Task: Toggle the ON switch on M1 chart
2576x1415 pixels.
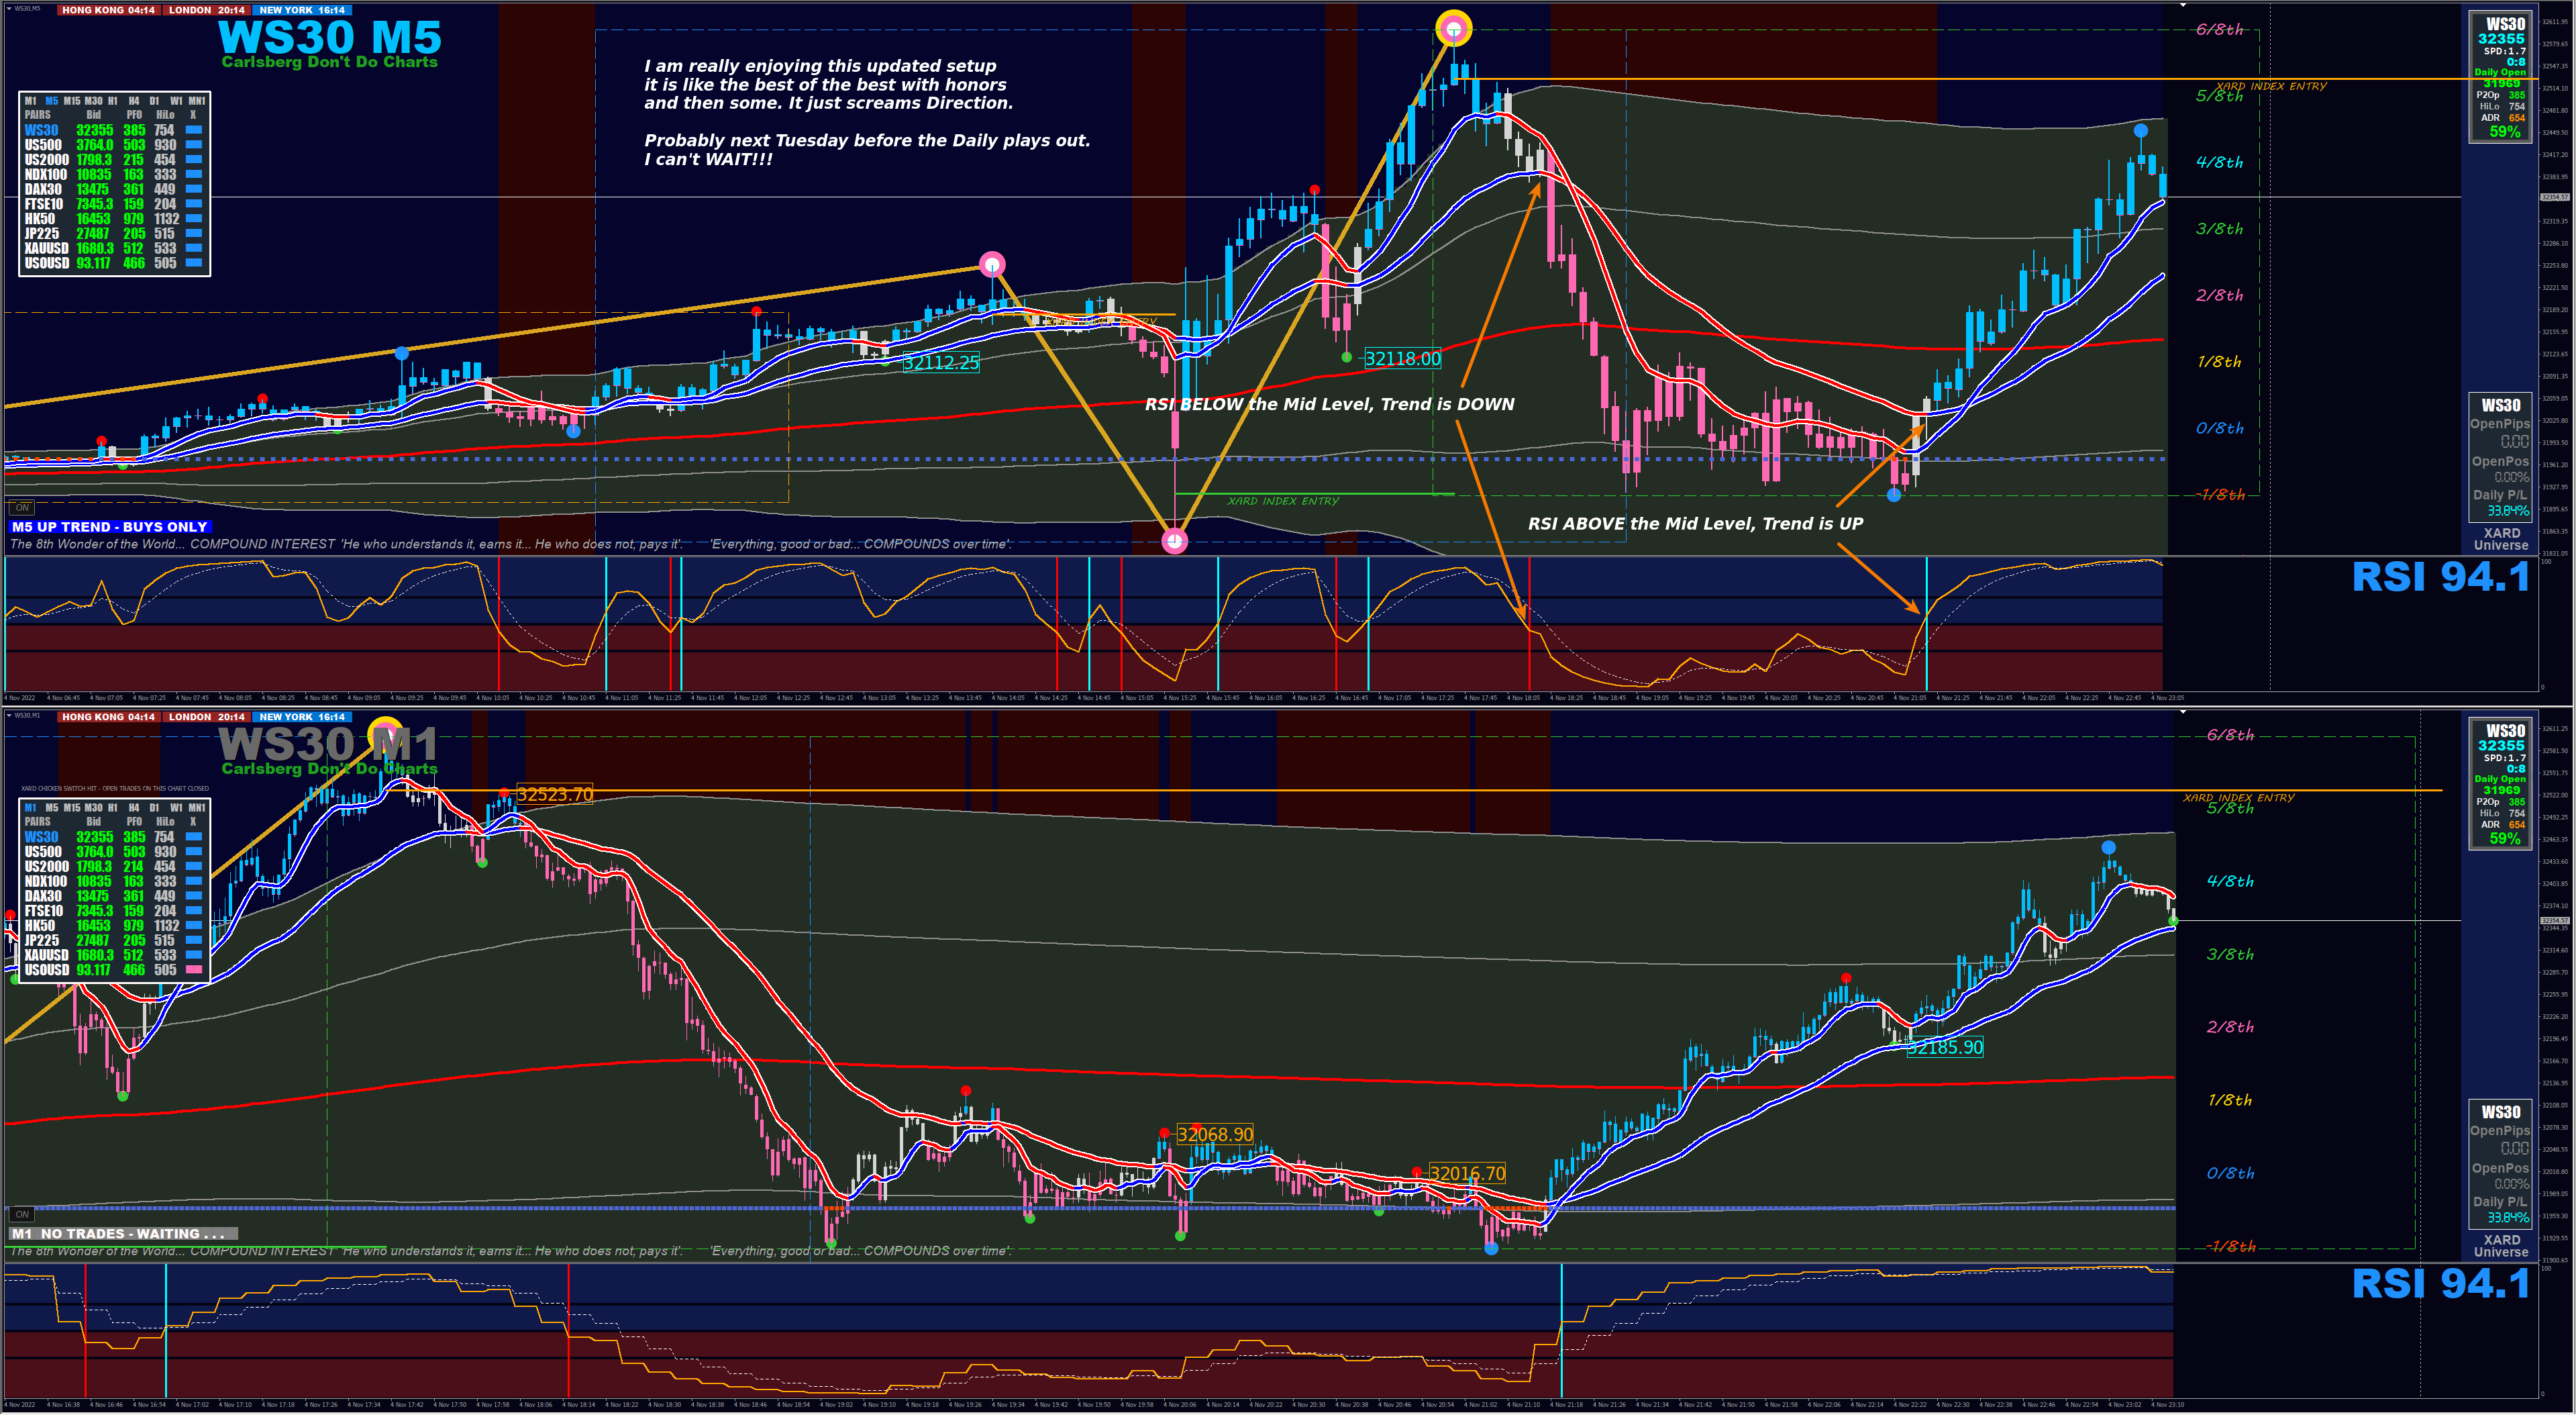Action: (x=22, y=1214)
